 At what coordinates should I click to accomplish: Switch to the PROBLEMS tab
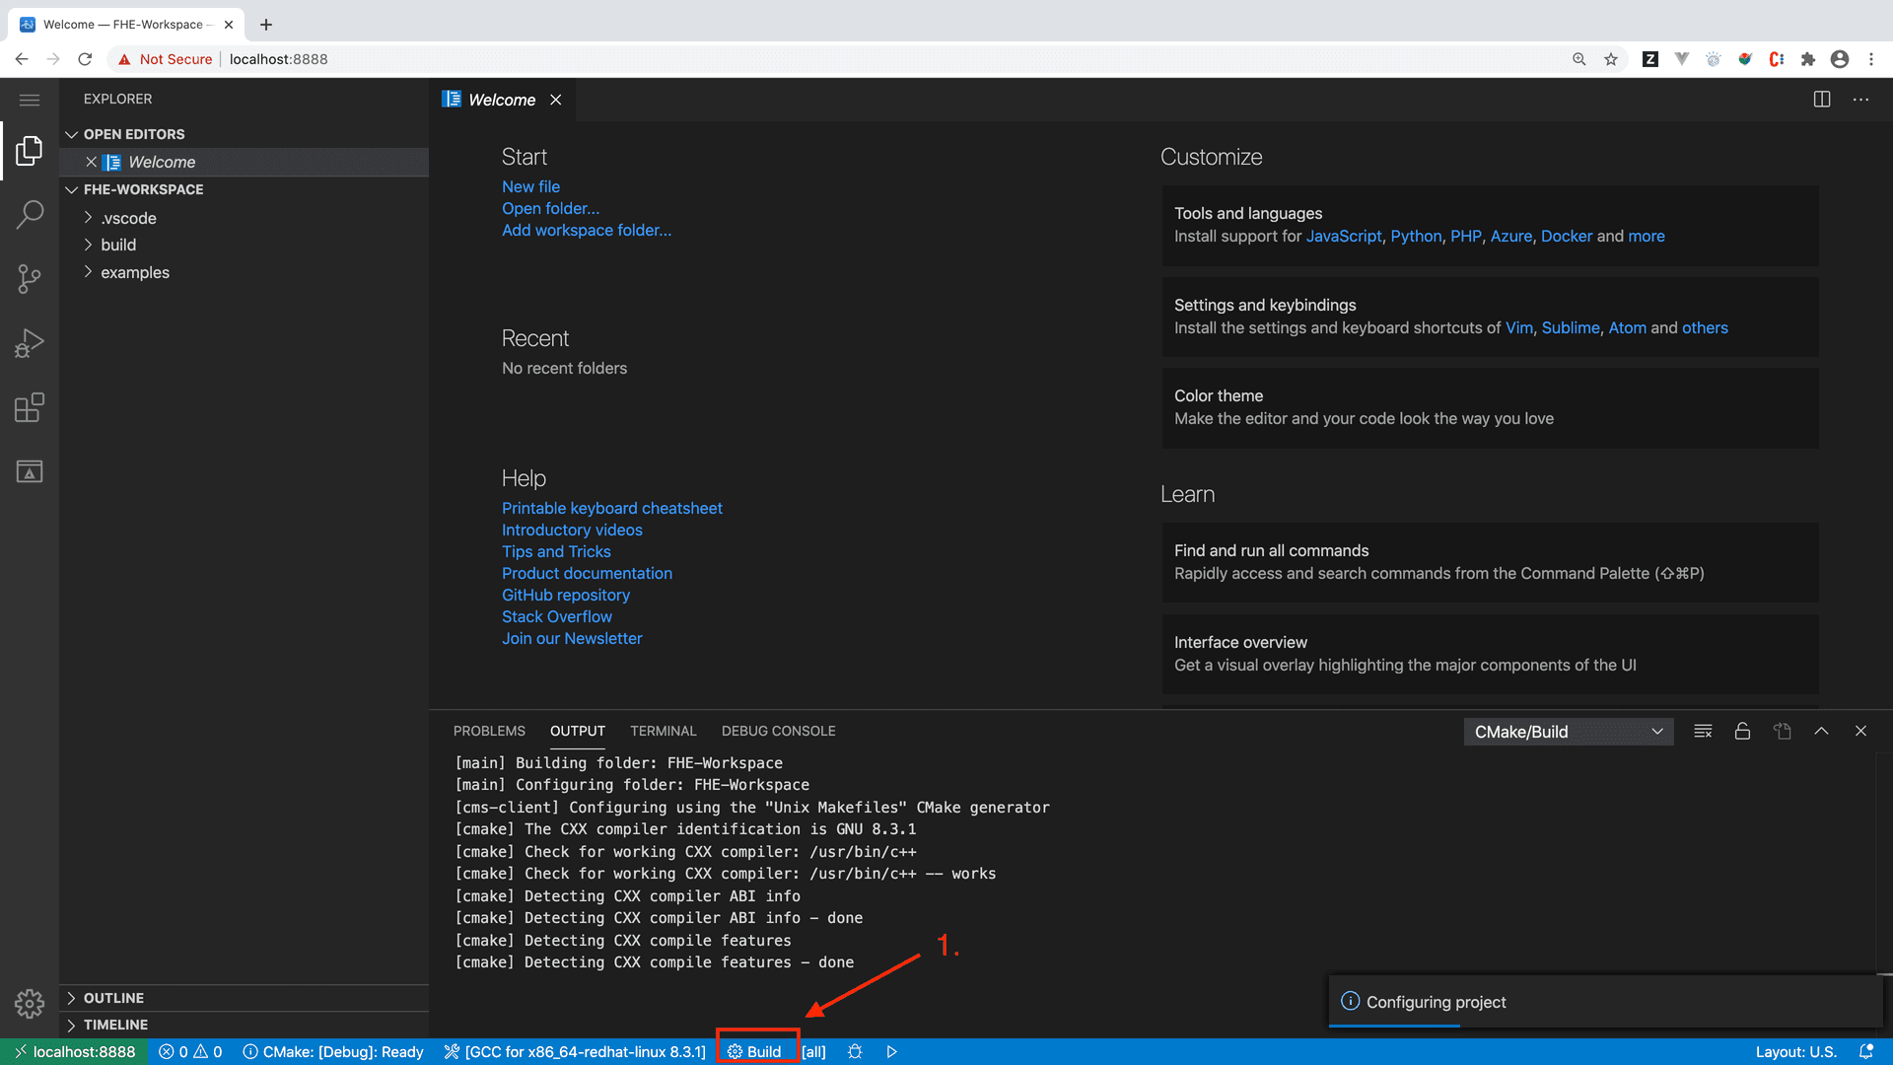pos(489,731)
